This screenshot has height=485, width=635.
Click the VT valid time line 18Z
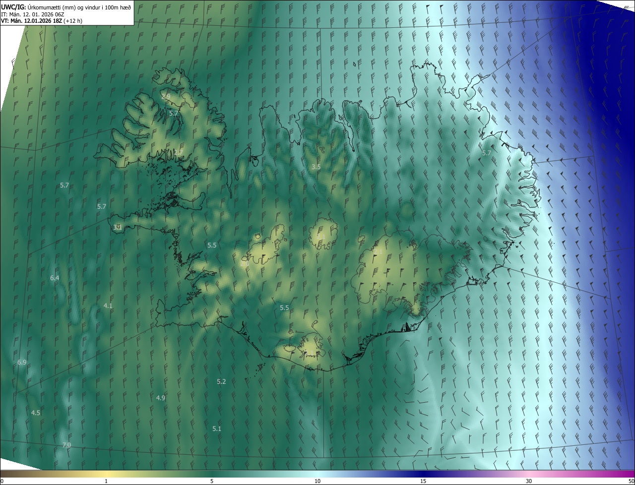point(42,21)
